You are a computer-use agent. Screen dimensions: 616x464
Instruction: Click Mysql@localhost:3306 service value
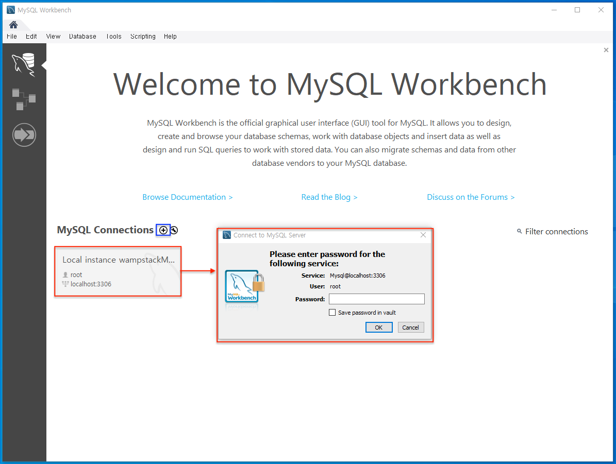point(358,276)
